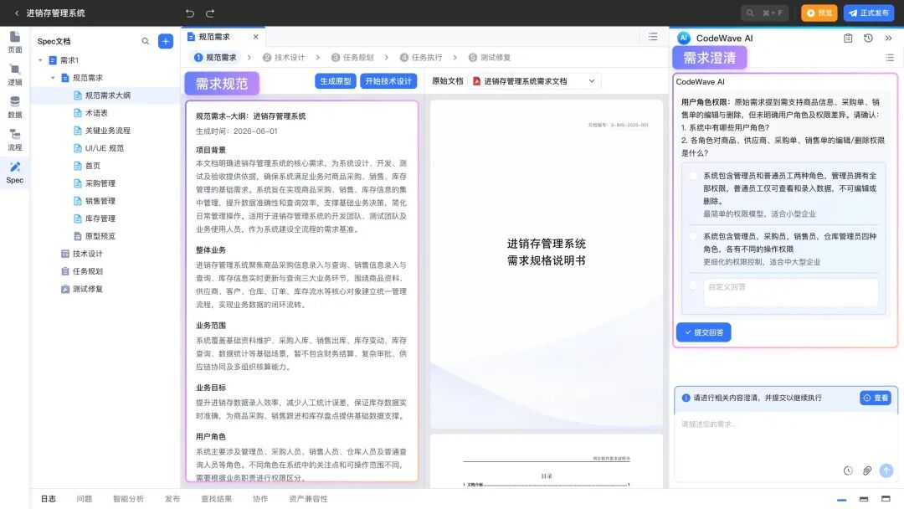The height and width of the screenshot is (509, 904).
Task: Switch bottom panel to minimized layout
Action: [x=842, y=499]
